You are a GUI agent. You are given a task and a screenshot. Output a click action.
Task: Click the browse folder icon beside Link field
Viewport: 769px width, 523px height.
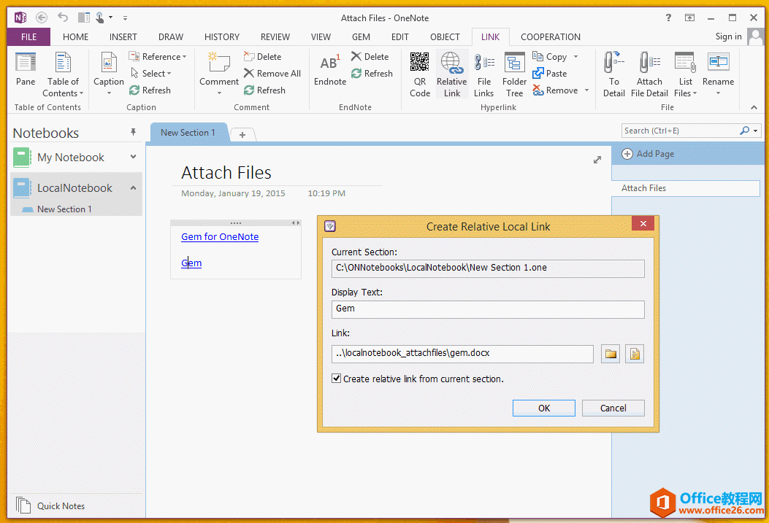pyautogui.click(x=611, y=355)
